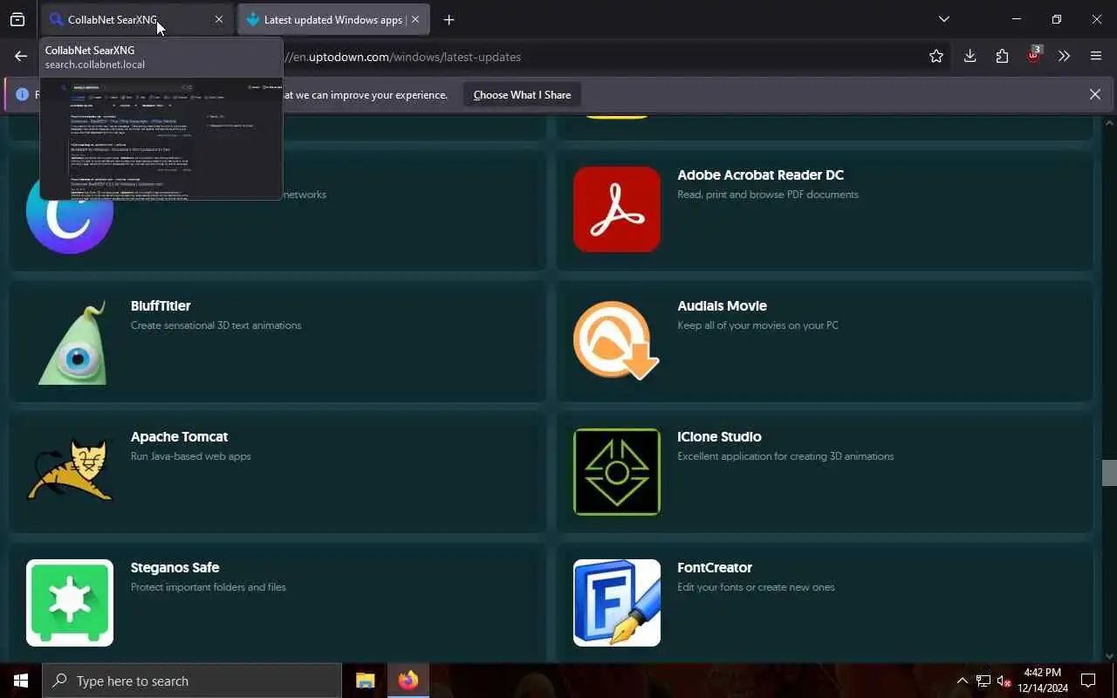Open the Steganos Safe green icon
The height and width of the screenshot is (698, 1117).
coord(70,603)
